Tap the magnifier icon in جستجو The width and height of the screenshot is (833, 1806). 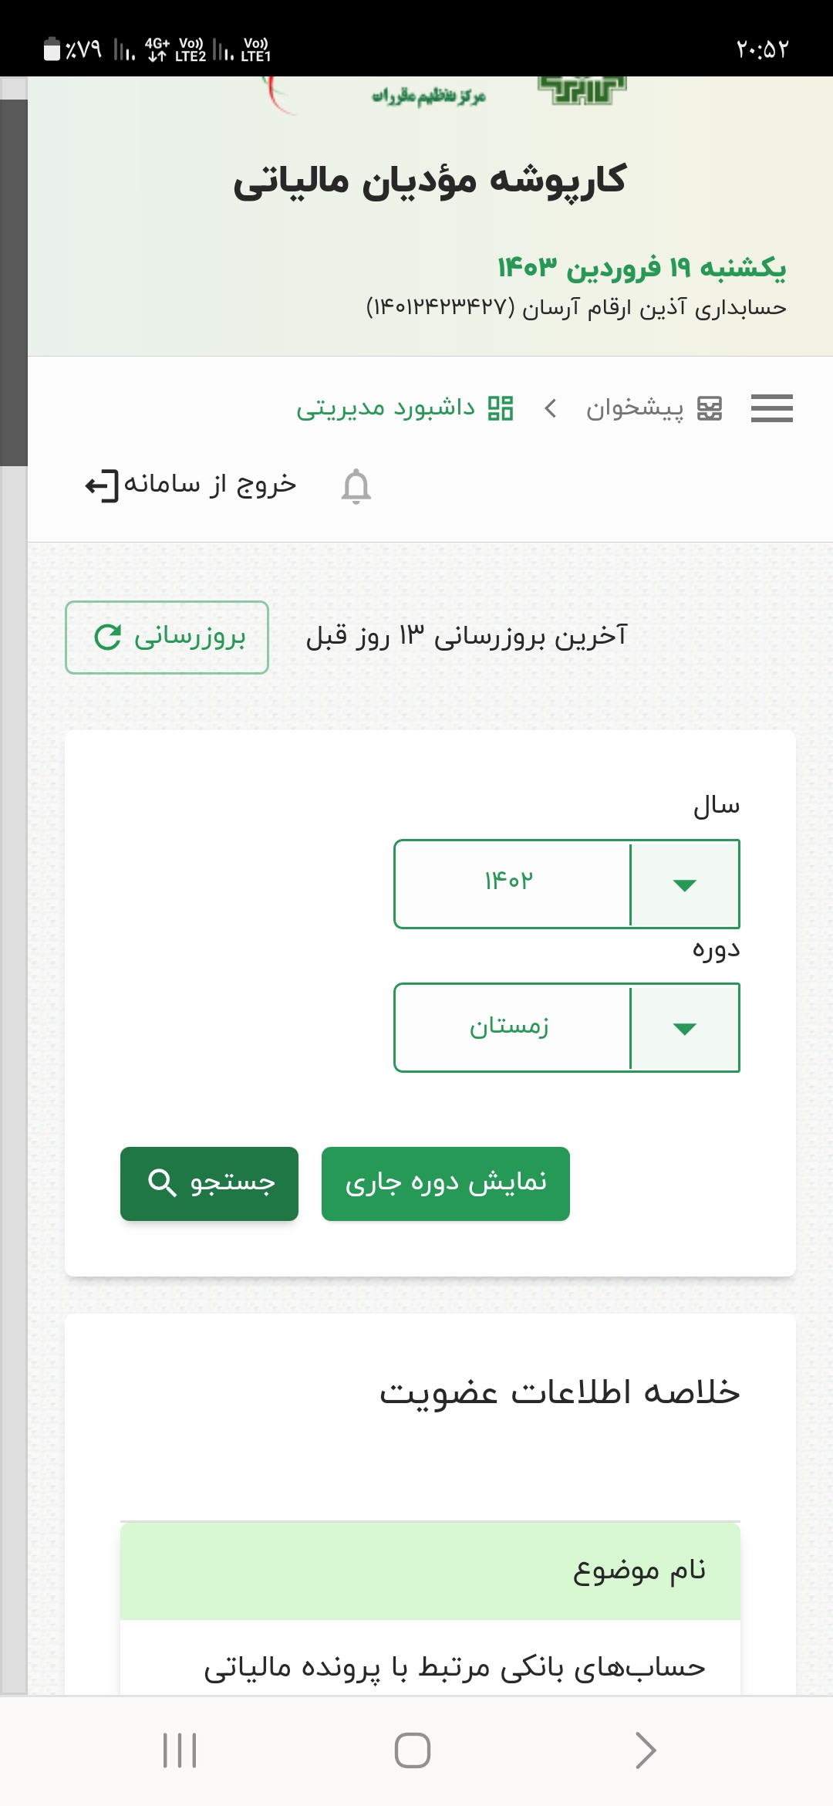162,1182
